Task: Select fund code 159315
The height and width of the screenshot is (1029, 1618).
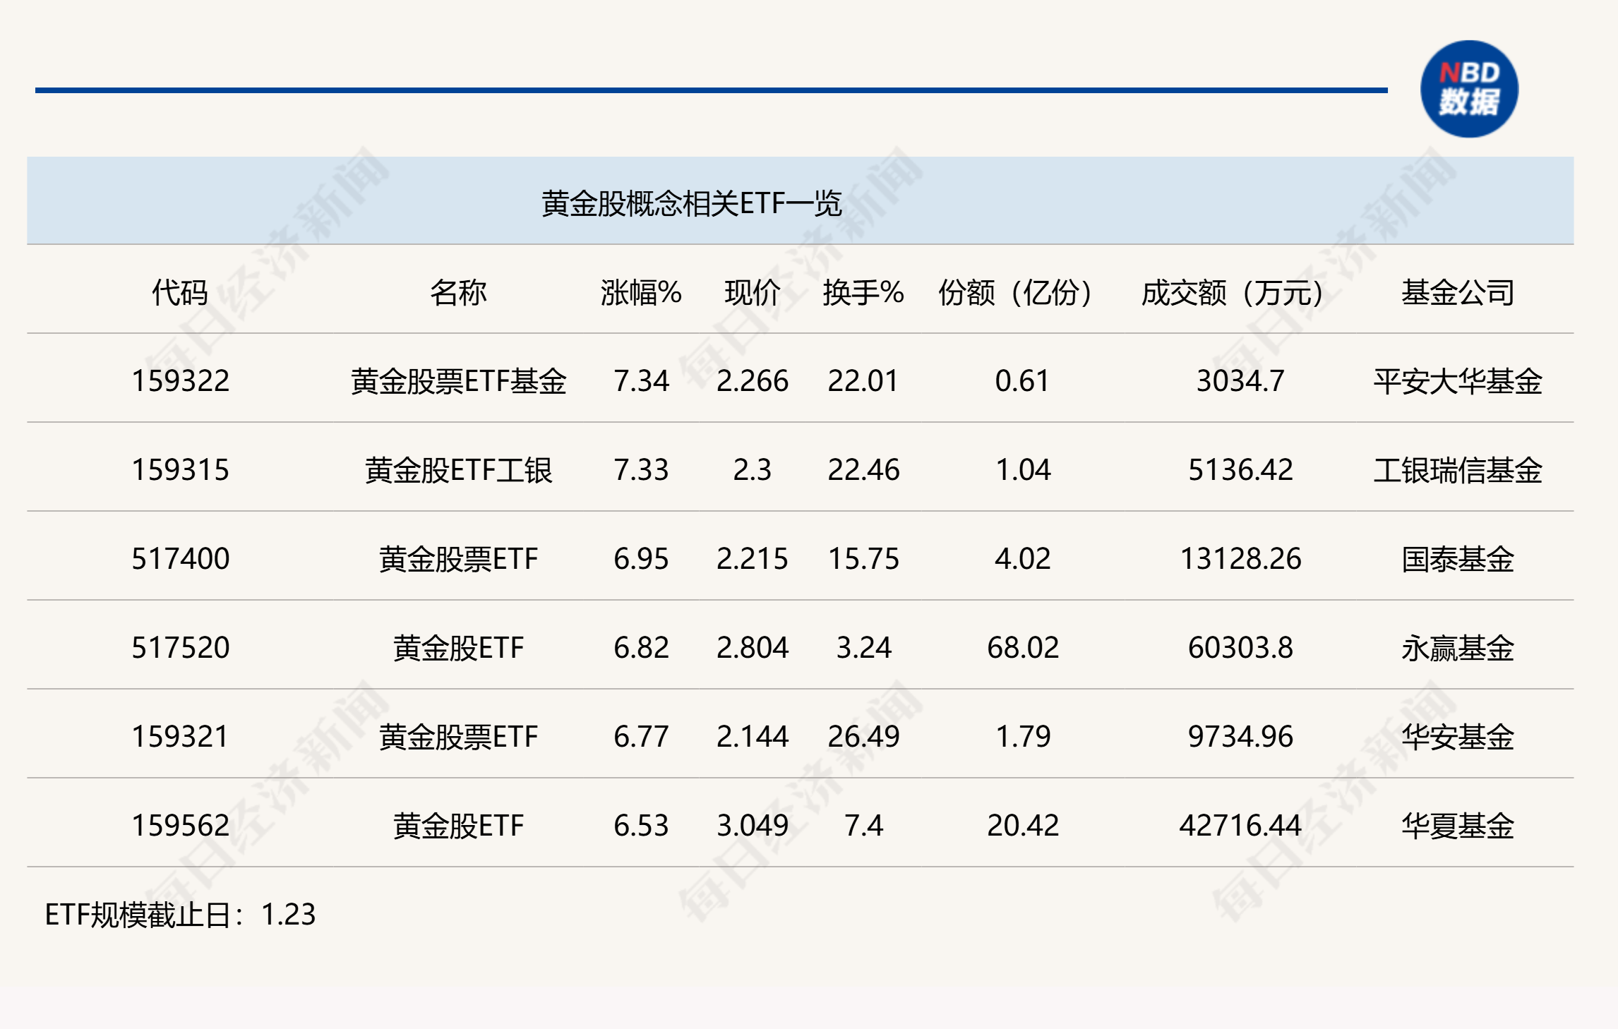Action: click(x=180, y=470)
